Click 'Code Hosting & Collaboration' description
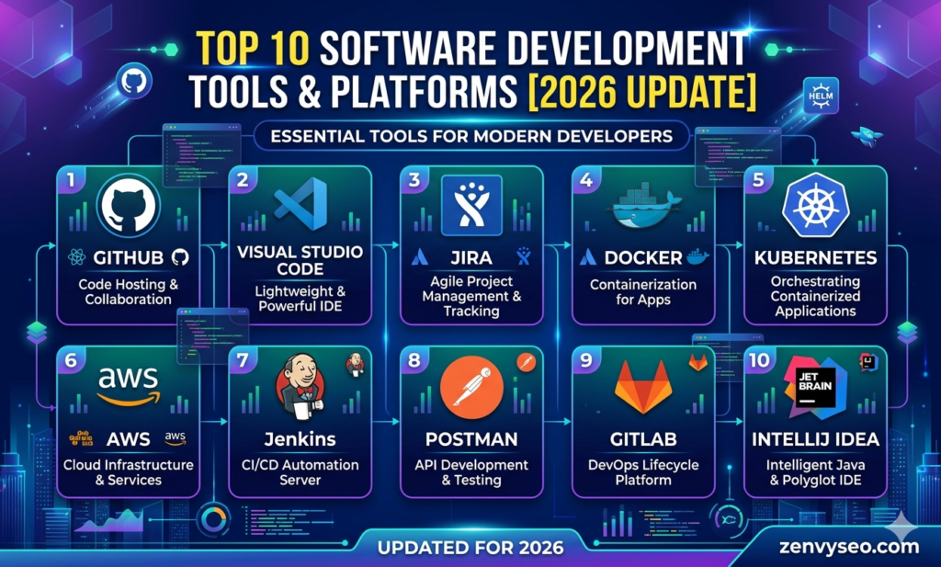941x567 pixels. tap(129, 291)
